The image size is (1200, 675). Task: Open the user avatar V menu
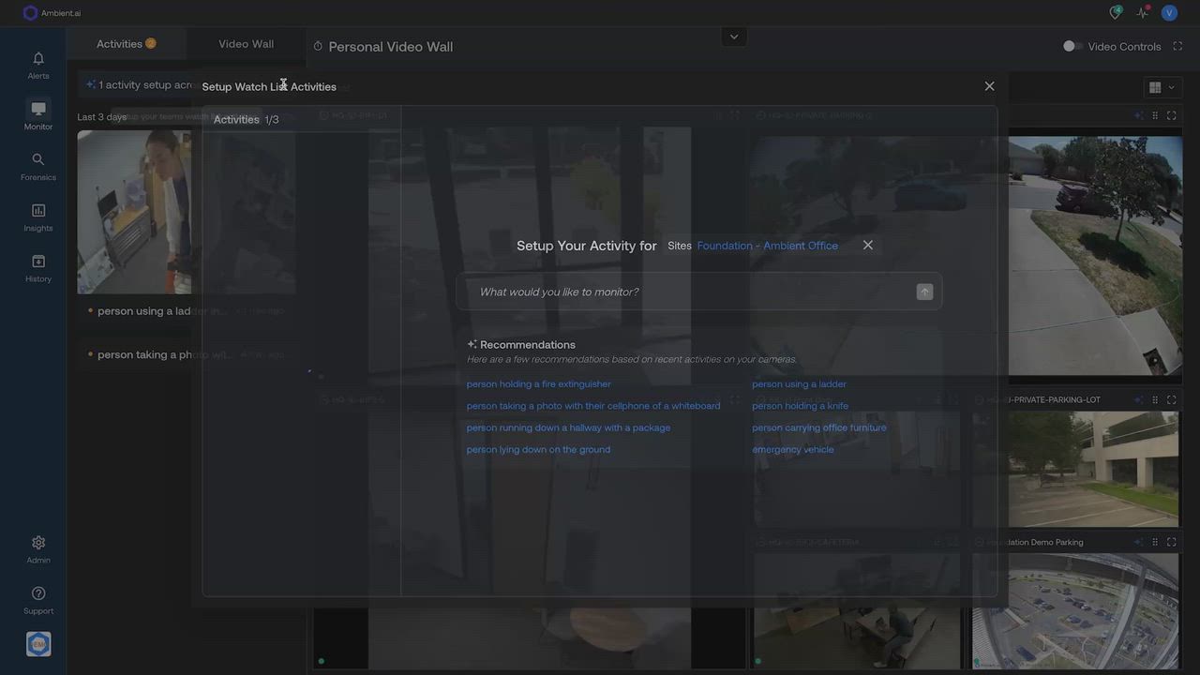point(1169,12)
